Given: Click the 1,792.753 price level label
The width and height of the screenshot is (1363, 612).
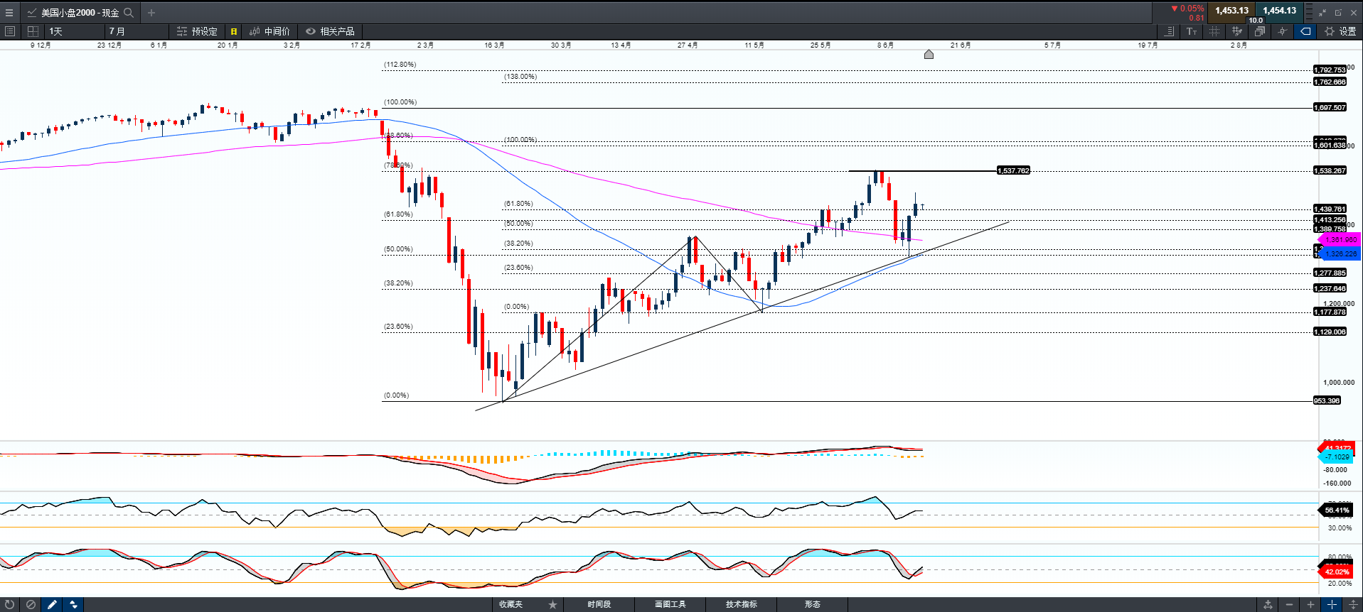Looking at the screenshot, I should click(x=1330, y=70).
